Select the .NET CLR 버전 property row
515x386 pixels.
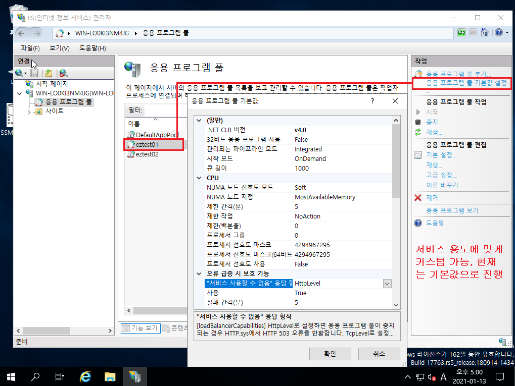[x=298, y=130]
